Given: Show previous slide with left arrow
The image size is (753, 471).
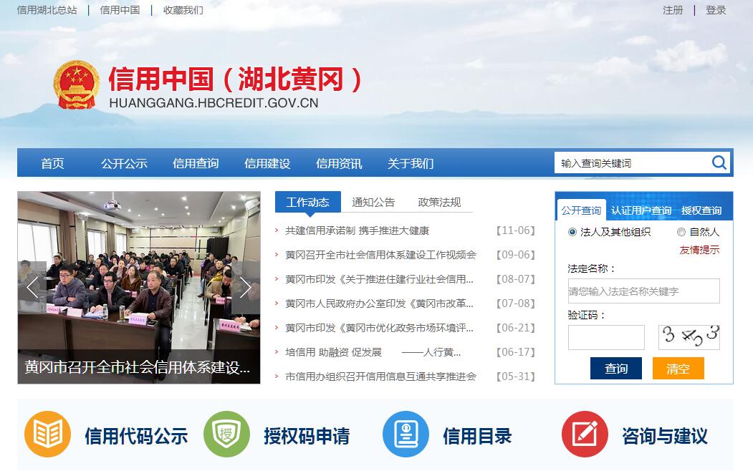Looking at the screenshot, I should pyautogui.click(x=32, y=287).
